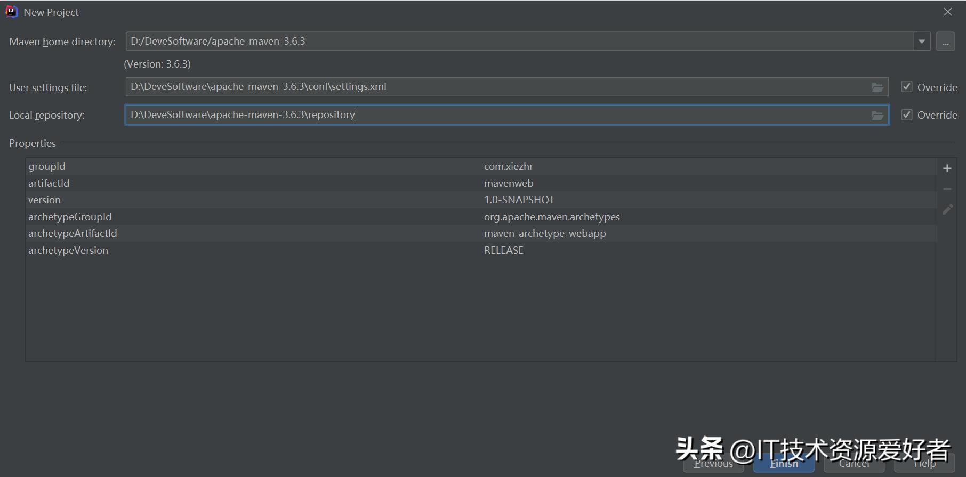Click the remove property minus icon

click(x=947, y=189)
